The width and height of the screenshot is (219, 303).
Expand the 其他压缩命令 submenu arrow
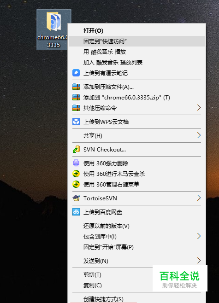coord(199,108)
